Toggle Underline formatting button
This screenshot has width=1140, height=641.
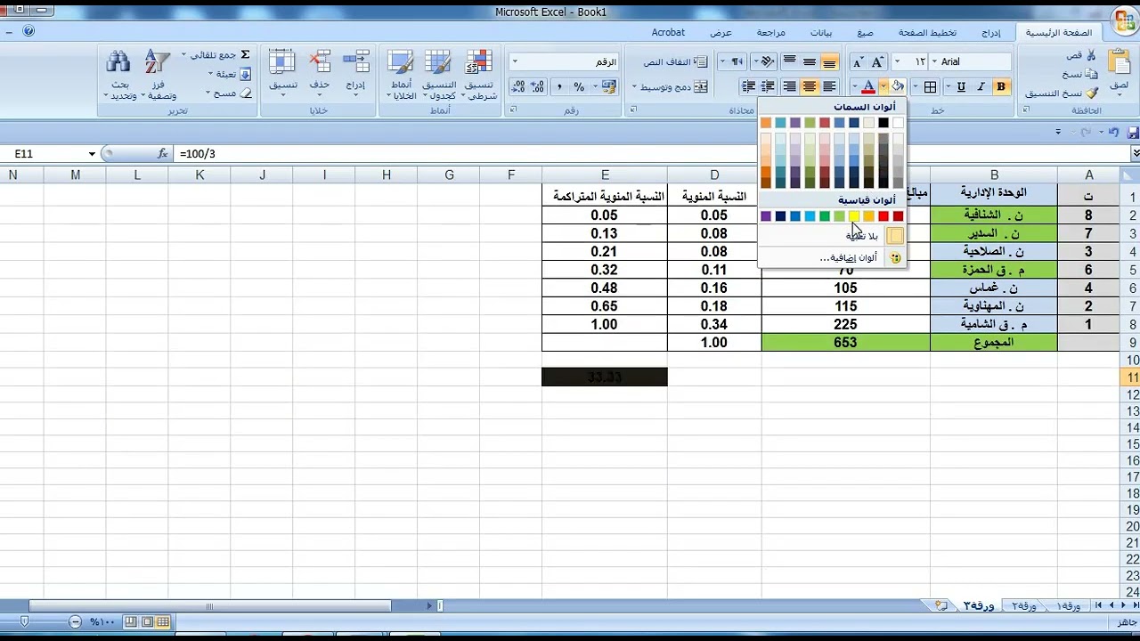coord(961,86)
